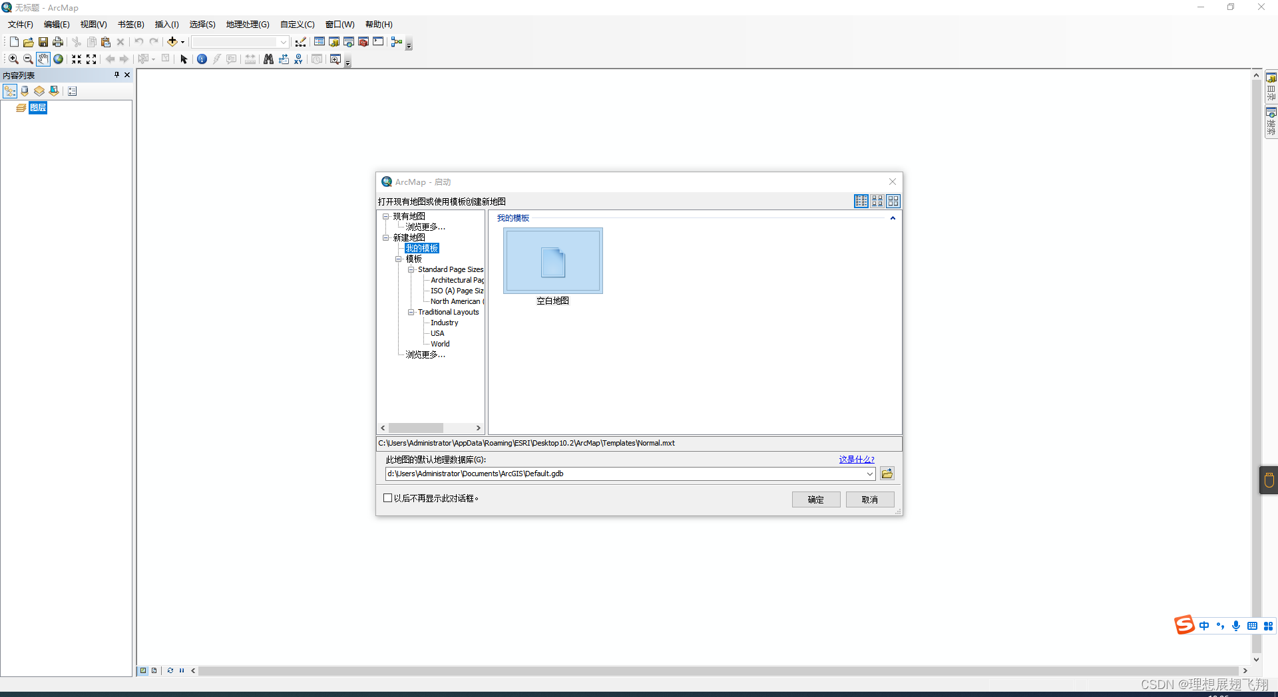
Task: Open the Find binoculars tool
Action: click(x=268, y=59)
